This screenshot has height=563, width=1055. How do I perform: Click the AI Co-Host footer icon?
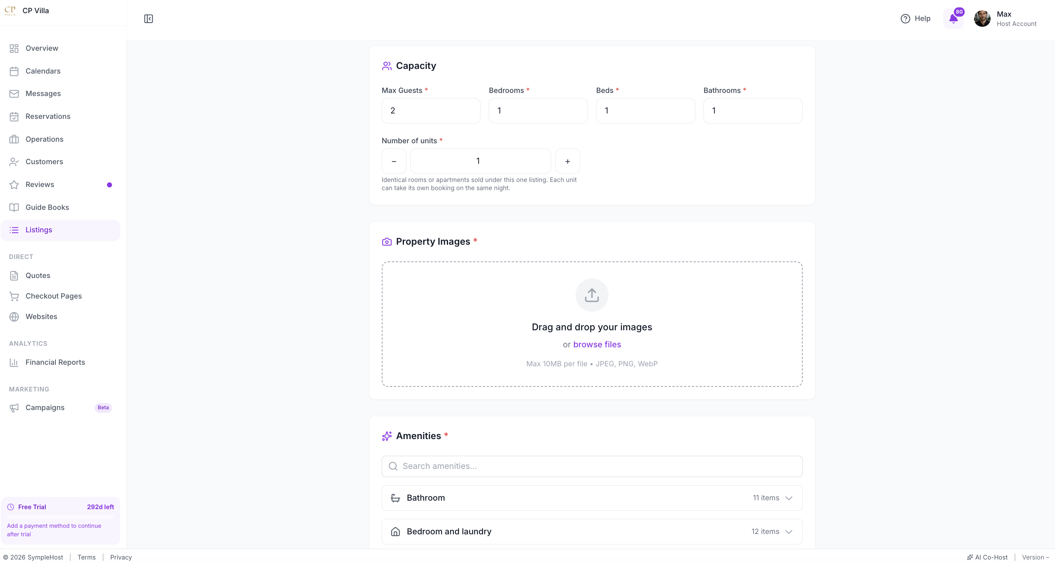[x=970, y=557]
